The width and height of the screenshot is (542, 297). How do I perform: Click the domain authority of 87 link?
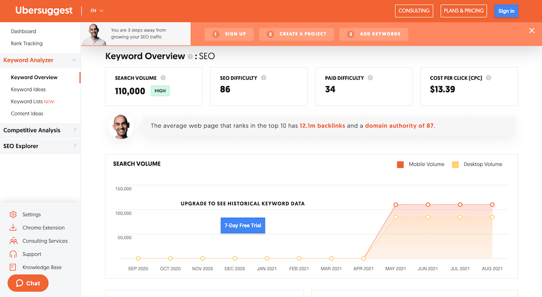tap(399, 126)
